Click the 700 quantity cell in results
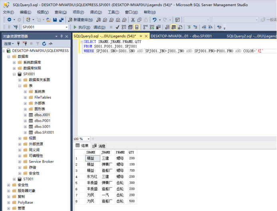Viewport: 277px width, 211px height. [x=132, y=170]
